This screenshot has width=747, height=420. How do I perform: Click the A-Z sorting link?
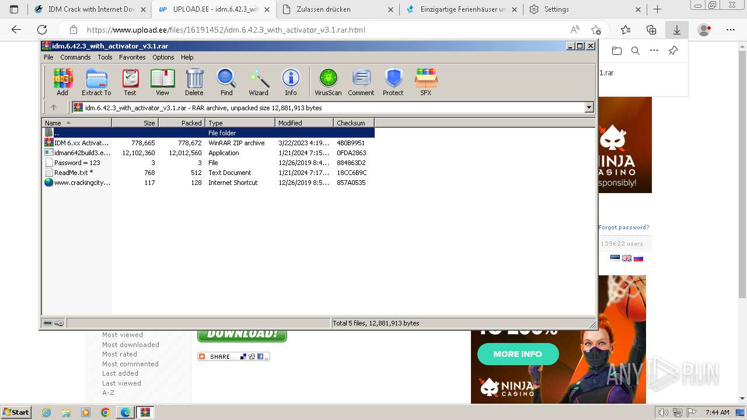click(108, 393)
